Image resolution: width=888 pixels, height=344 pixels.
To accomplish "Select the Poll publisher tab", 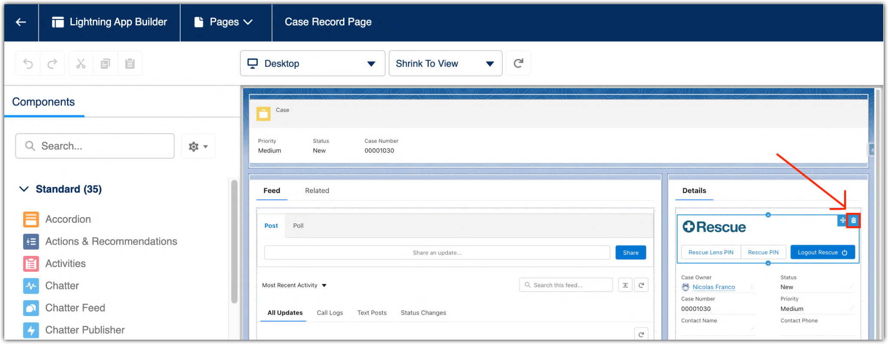I will [x=298, y=226].
